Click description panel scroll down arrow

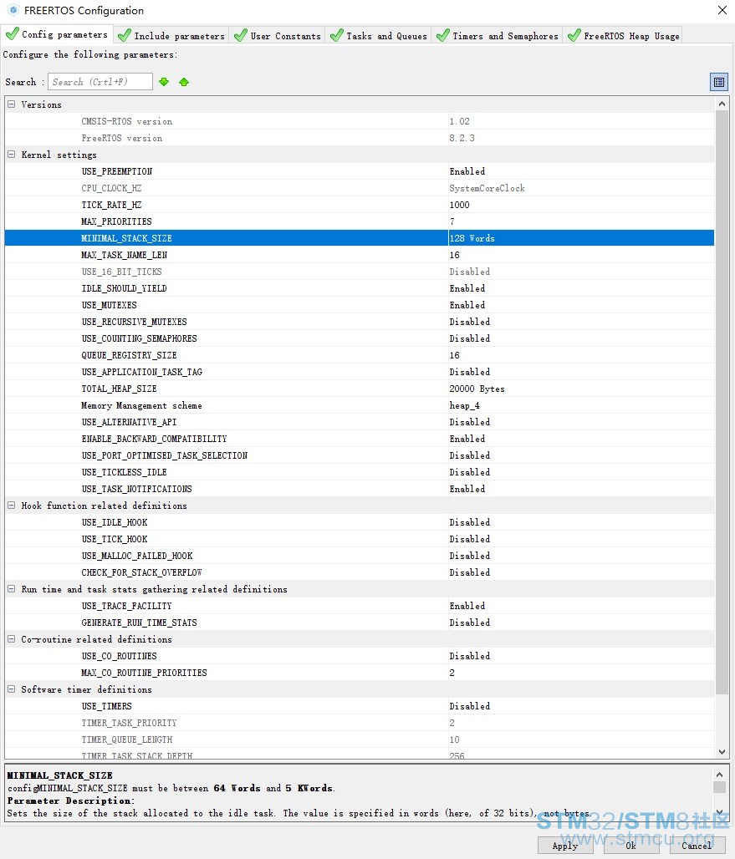[719, 812]
